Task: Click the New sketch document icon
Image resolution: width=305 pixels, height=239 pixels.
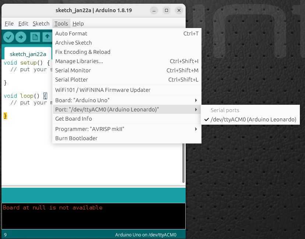Action: click(x=35, y=37)
